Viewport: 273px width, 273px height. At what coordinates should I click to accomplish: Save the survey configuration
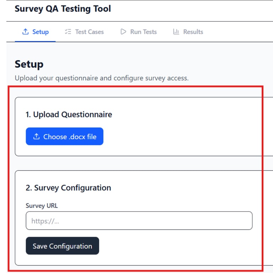[62, 246]
